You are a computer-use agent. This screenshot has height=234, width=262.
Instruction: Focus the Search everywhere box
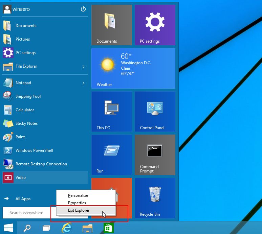tap(29, 213)
